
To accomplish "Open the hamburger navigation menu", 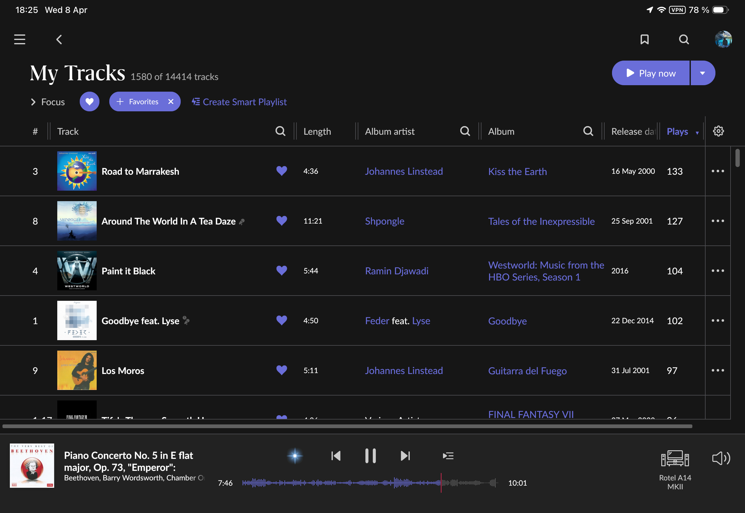I will (20, 40).
